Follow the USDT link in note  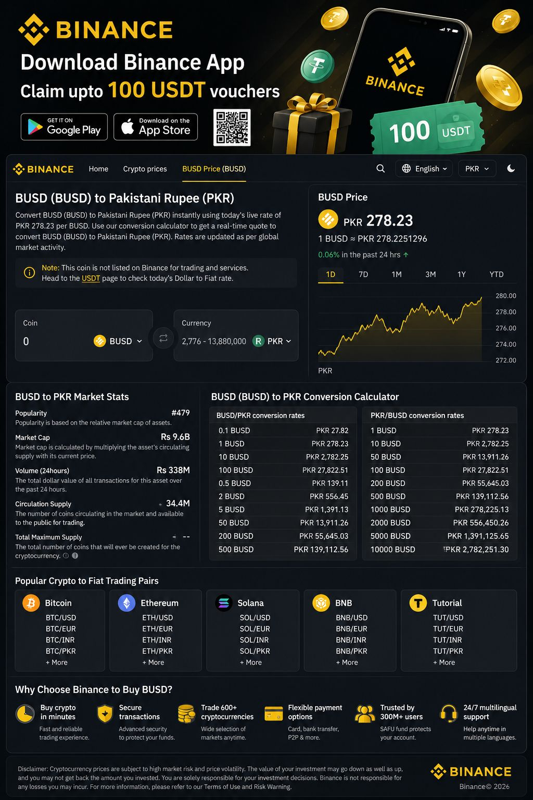pos(91,278)
